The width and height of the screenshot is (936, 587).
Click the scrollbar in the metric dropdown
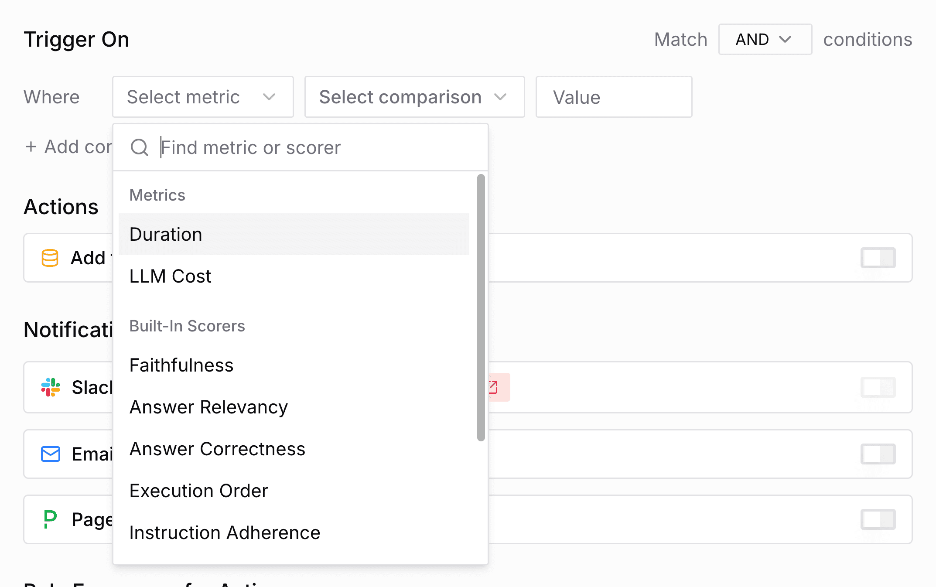480,305
